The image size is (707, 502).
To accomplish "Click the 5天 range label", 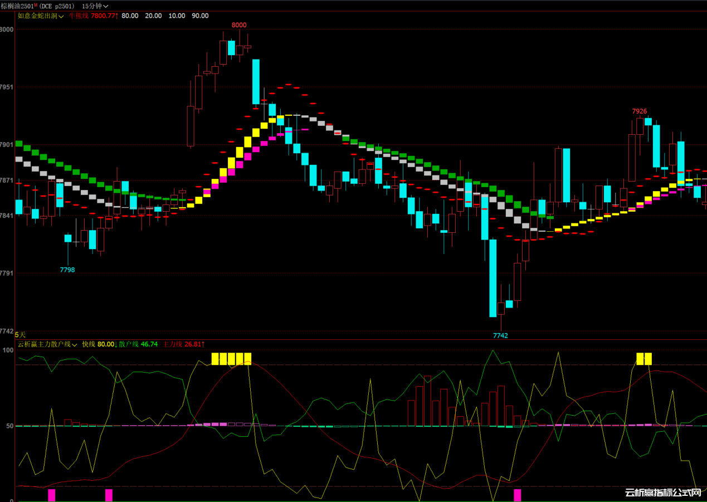I will click(20, 334).
